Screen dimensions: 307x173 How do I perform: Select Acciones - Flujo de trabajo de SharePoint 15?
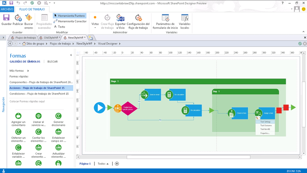(x=41, y=88)
